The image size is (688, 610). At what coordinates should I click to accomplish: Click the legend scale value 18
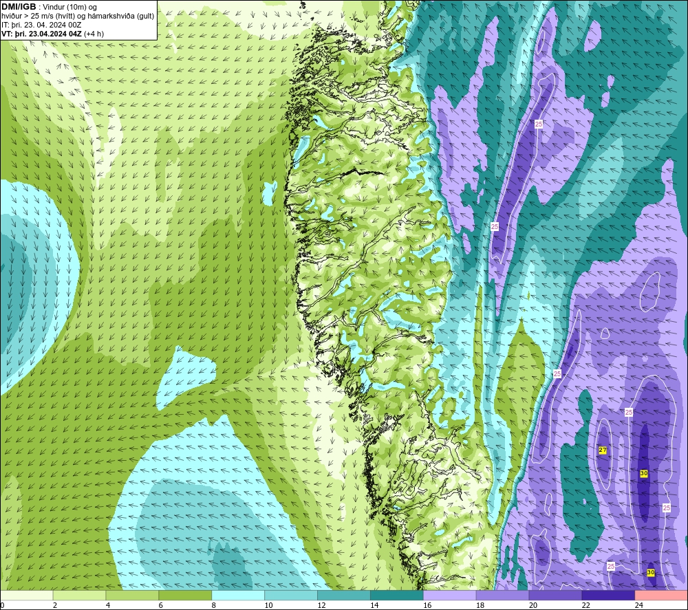tap(480, 605)
